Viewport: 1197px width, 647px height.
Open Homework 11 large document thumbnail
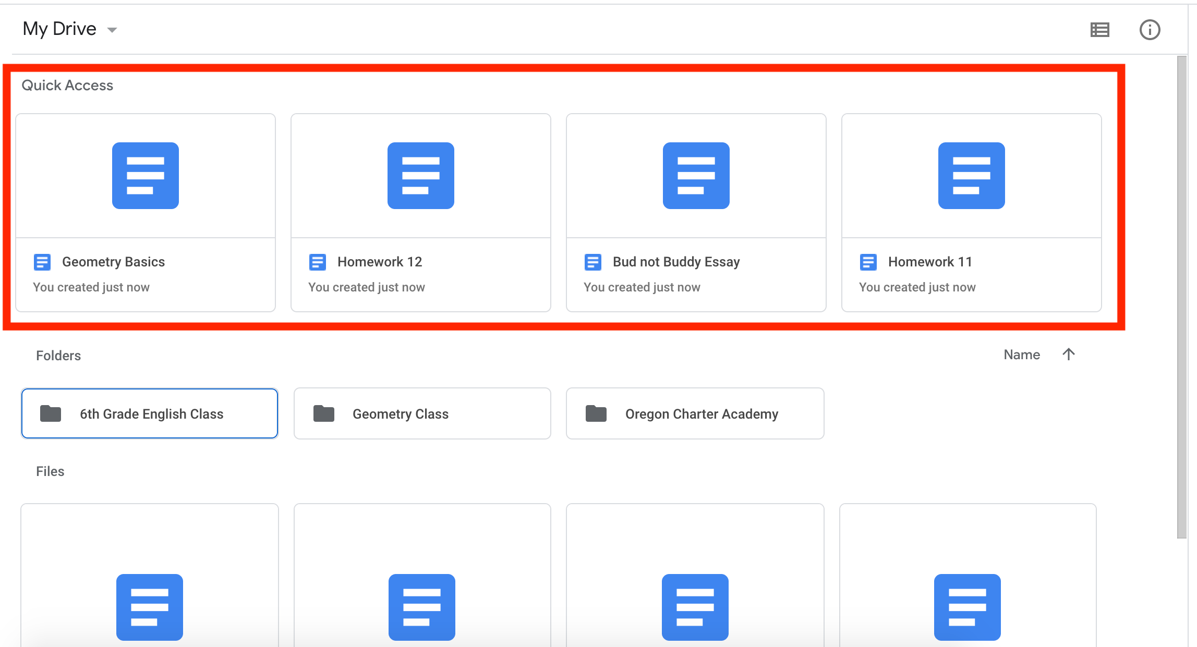tap(972, 176)
